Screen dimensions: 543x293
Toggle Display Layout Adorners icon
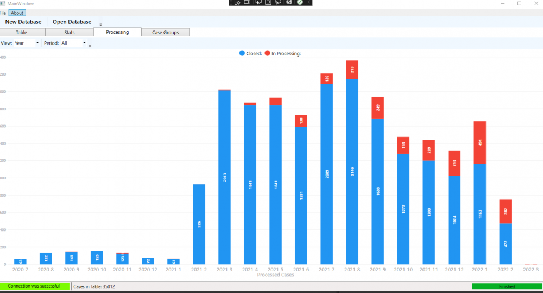click(268, 2)
